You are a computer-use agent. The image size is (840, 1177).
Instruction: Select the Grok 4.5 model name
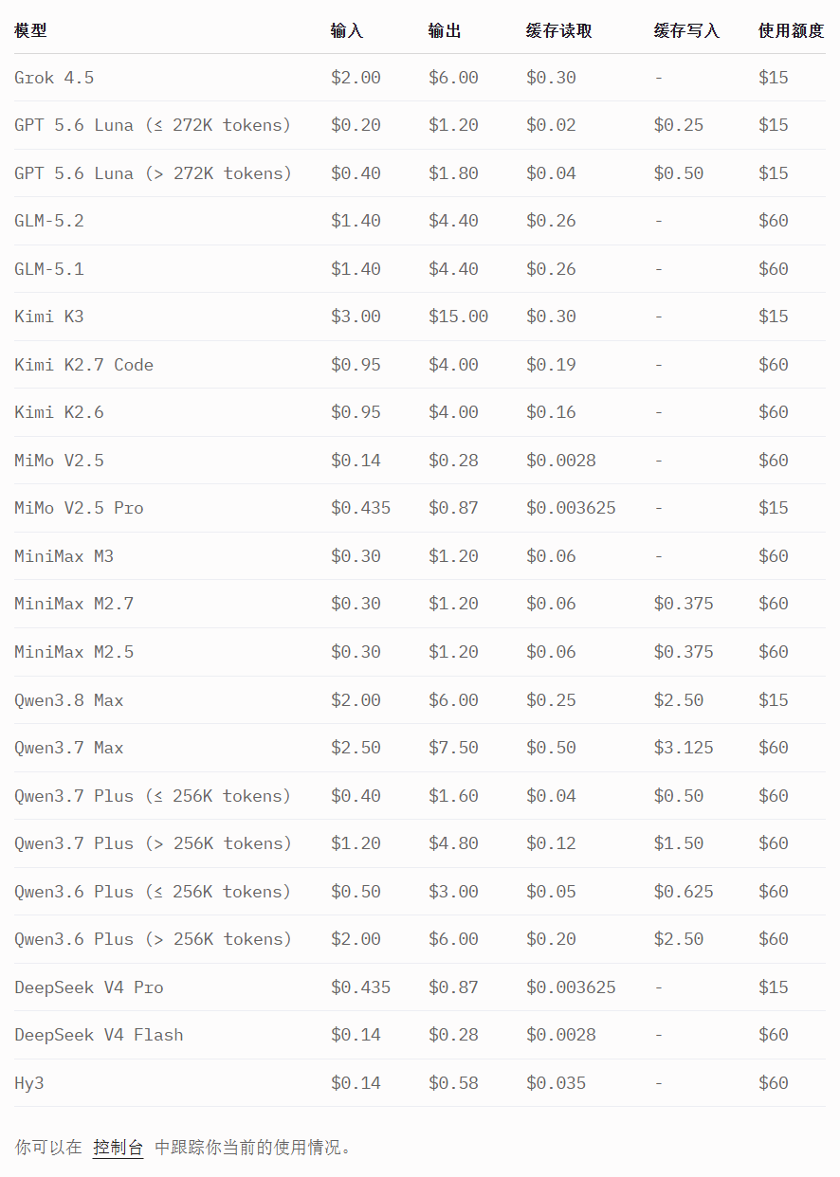coord(54,78)
